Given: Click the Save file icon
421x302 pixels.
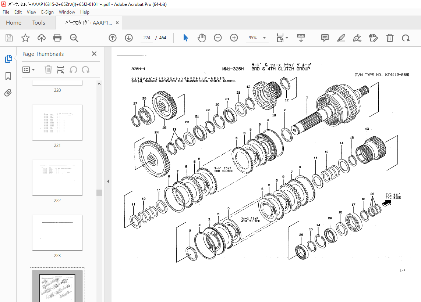Looking at the screenshot, I should coord(9,38).
